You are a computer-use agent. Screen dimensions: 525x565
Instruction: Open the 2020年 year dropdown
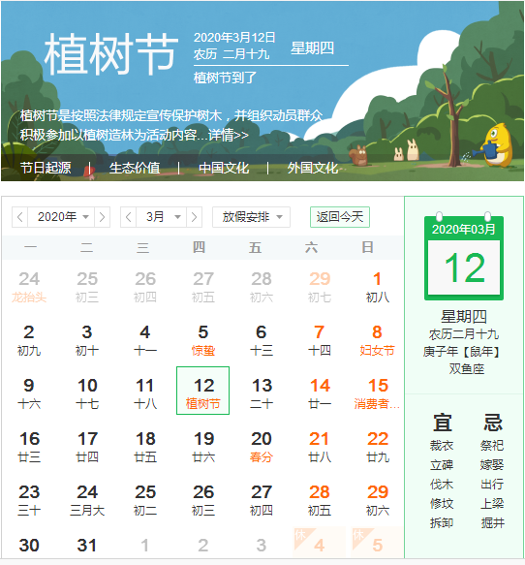[x=61, y=217]
